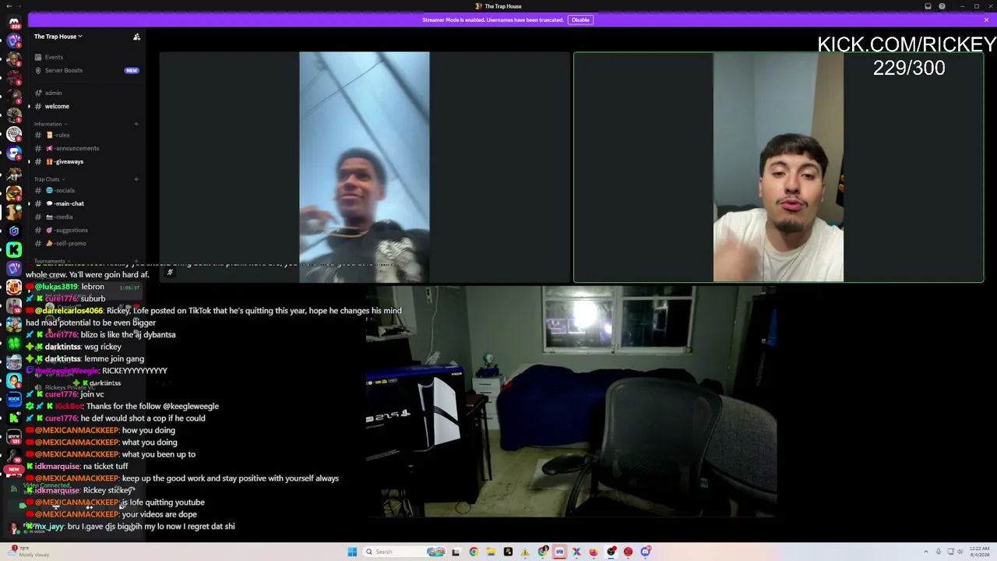Open the Windows Start menu
The image size is (997, 561).
[x=352, y=552]
